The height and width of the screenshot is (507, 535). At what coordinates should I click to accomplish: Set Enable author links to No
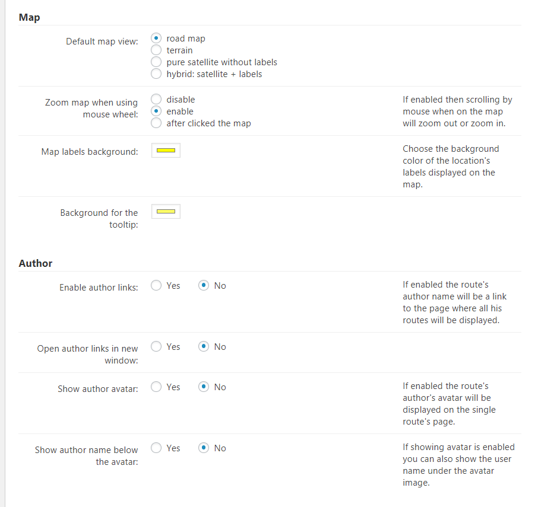(x=204, y=286)
